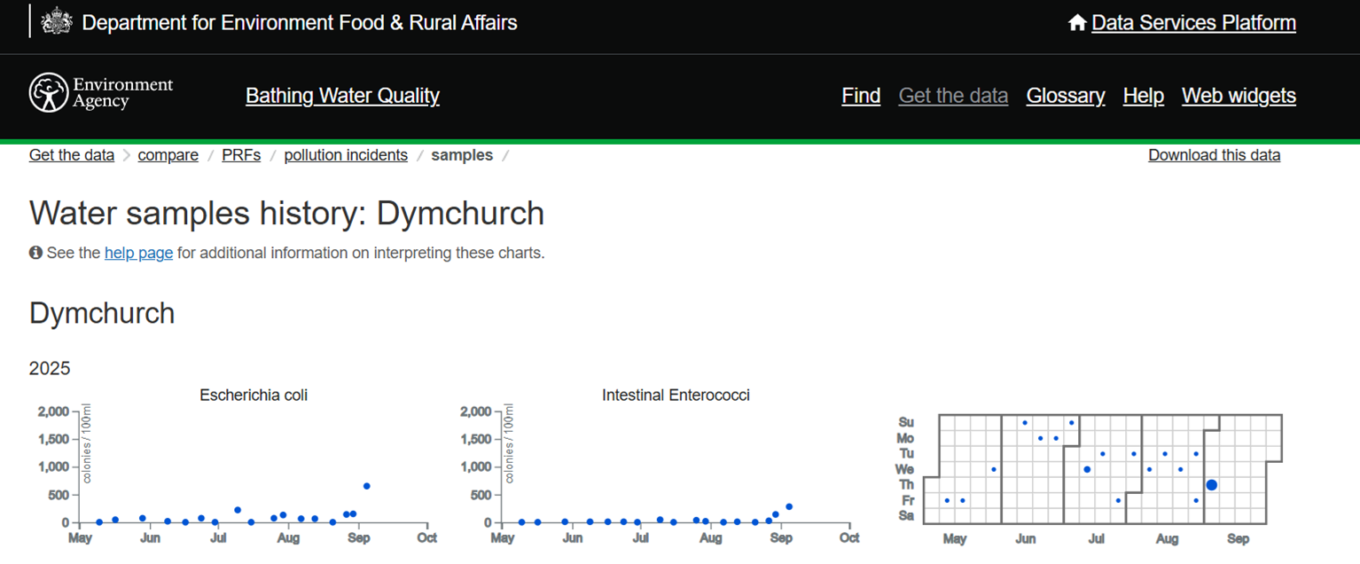1360x564 pixels.
Task: Open the Glossary page
Action: pyautogui.click(x=1066, y=96)
